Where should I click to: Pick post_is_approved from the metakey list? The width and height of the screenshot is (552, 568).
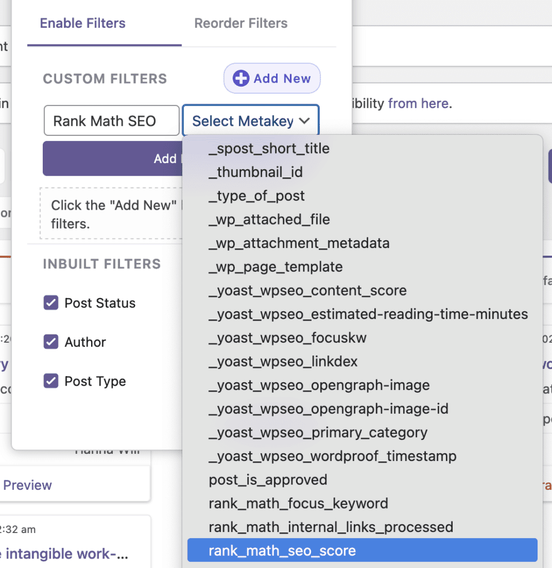[267, 480]
